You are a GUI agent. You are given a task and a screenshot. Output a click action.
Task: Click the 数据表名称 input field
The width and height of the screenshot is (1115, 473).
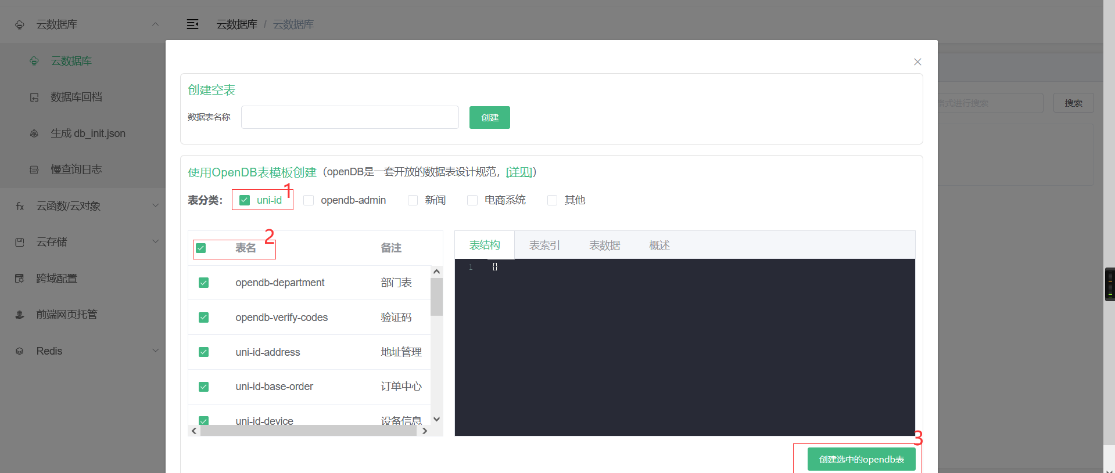point(350,117)
